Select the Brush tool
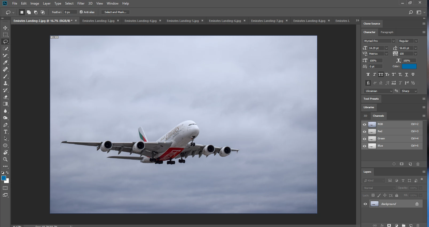Image resolution: width=429 pixels, height=227 pixels. coord(5,76)
